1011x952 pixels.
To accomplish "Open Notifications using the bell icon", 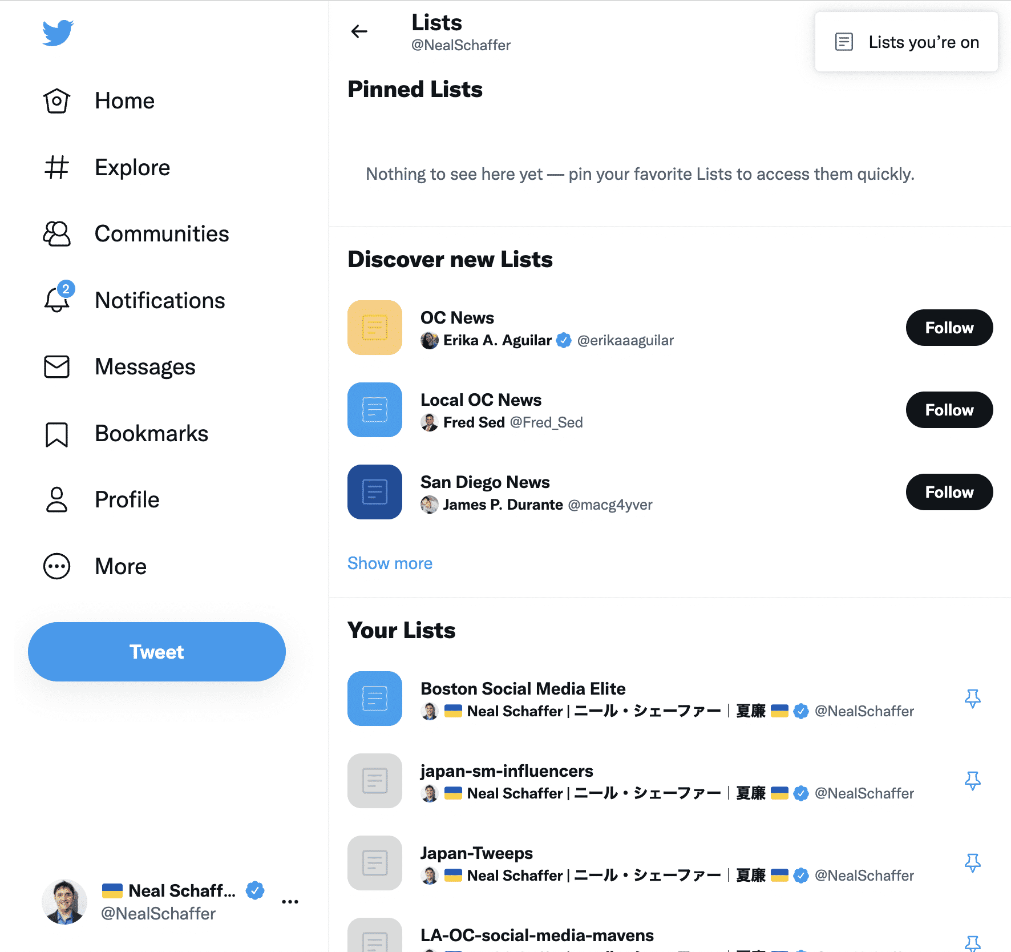I will (56, 301).
